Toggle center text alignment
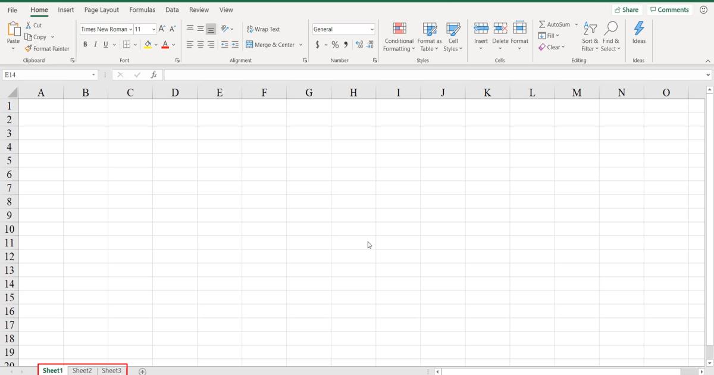The height and width of the screenshot is (375, 714). point(200,44)
